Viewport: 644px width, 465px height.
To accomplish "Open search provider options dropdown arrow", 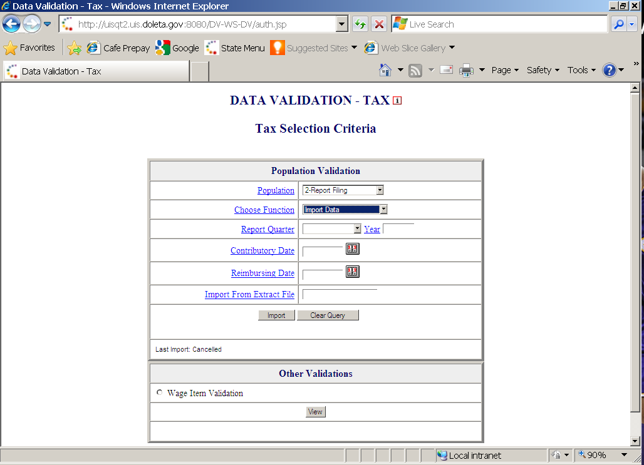I will (632, 24).
